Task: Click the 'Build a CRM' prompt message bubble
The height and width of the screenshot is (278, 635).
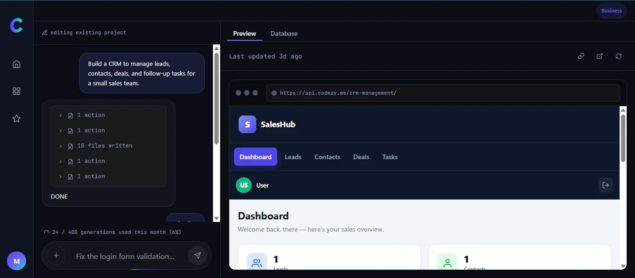Action: coord(142,73)
